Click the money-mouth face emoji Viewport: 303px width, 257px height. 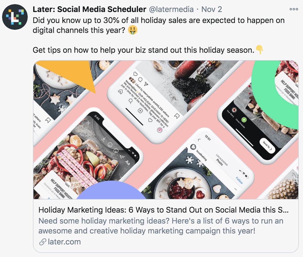click(x=133, y=30)
